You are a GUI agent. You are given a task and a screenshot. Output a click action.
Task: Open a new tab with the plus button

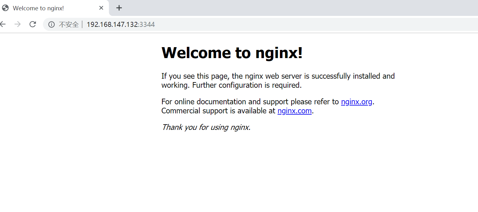119,8
